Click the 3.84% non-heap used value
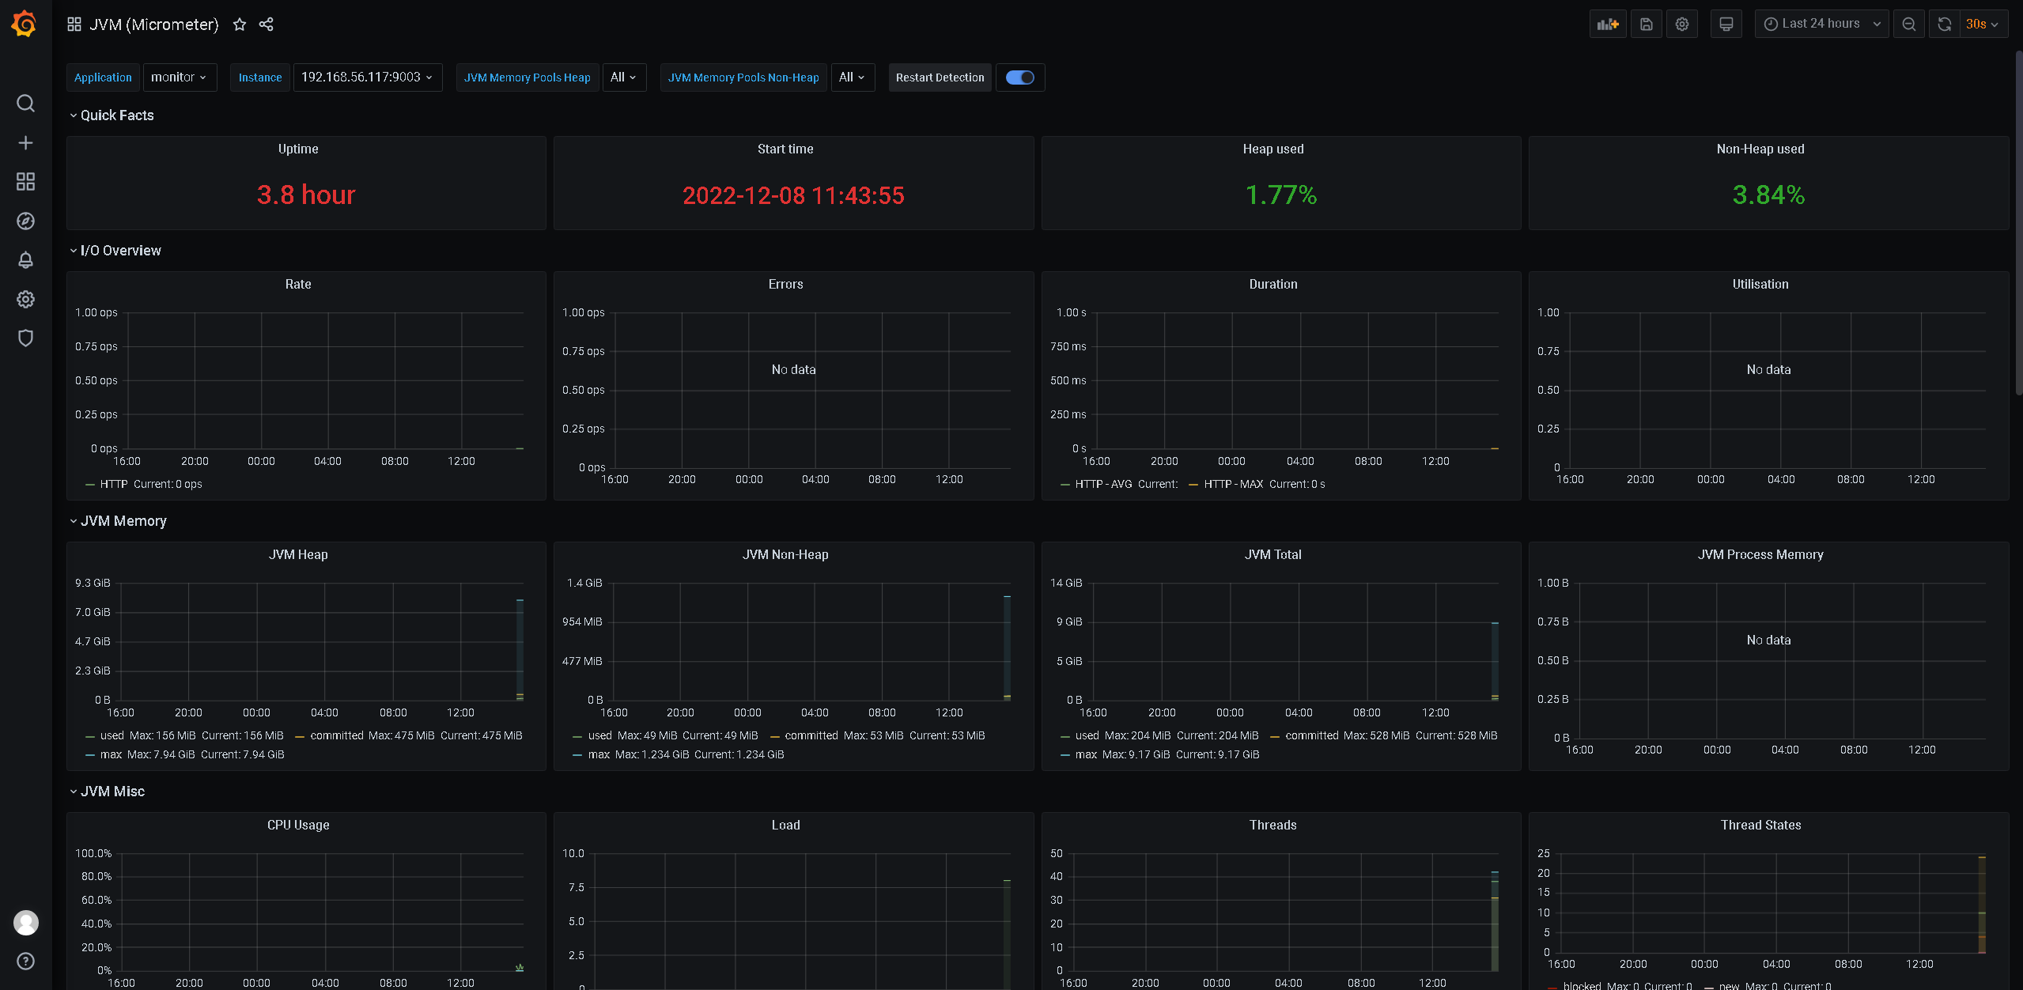This screenshot has height=990, width=2023. click(x=1768, y=195)
